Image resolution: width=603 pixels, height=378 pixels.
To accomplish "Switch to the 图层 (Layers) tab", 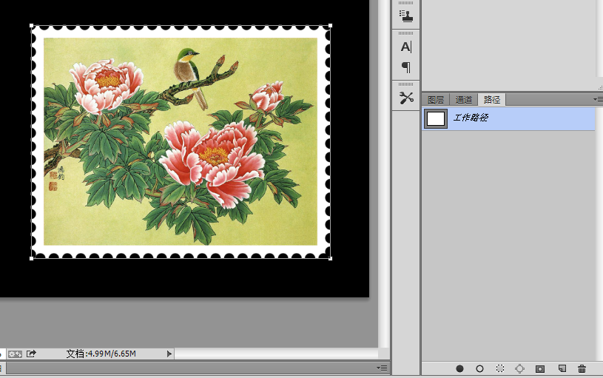I will click(436, 100).
